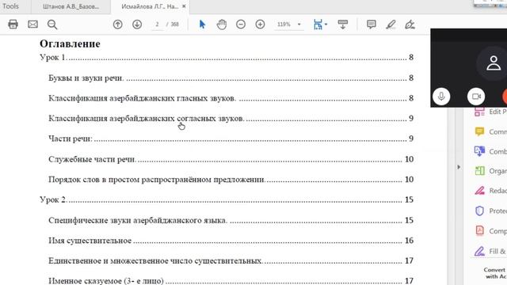Select the Исмаилова Л.Г. document tab

point(150,6)
